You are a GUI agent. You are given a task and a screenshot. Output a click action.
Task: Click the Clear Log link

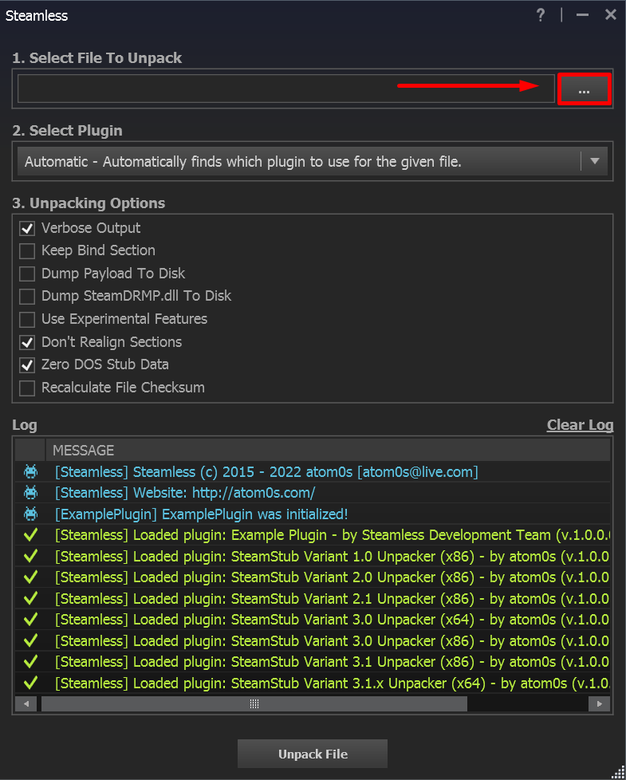tap(580, 425)
